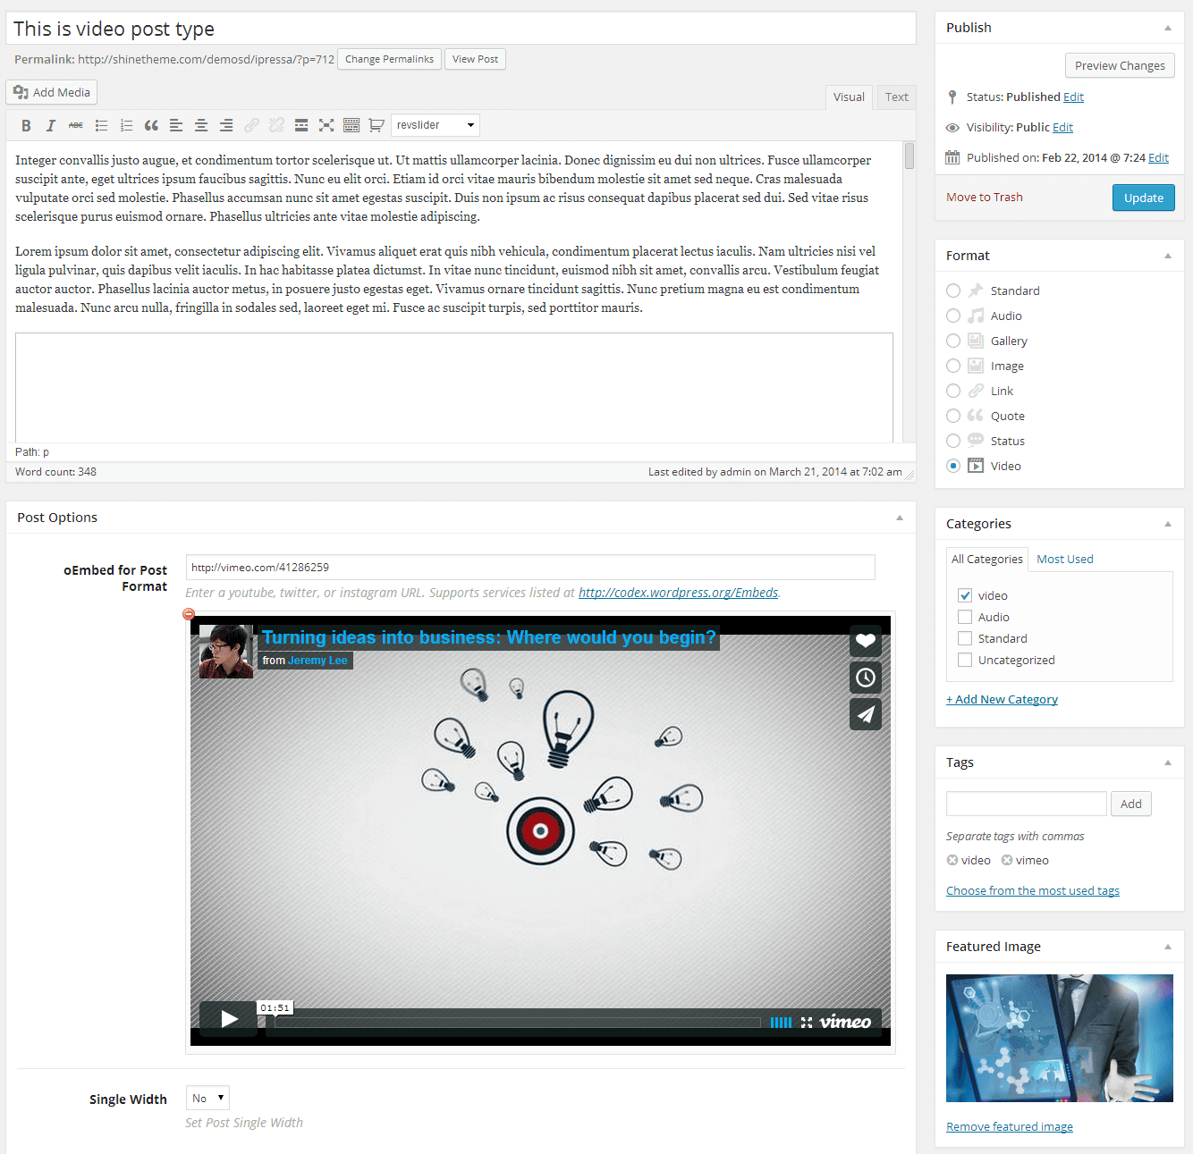The width and height of the screenshot is (1193, 1154).
Task: Toggle Vimeo player fullscreen icon
Action: click(807, 1023)
